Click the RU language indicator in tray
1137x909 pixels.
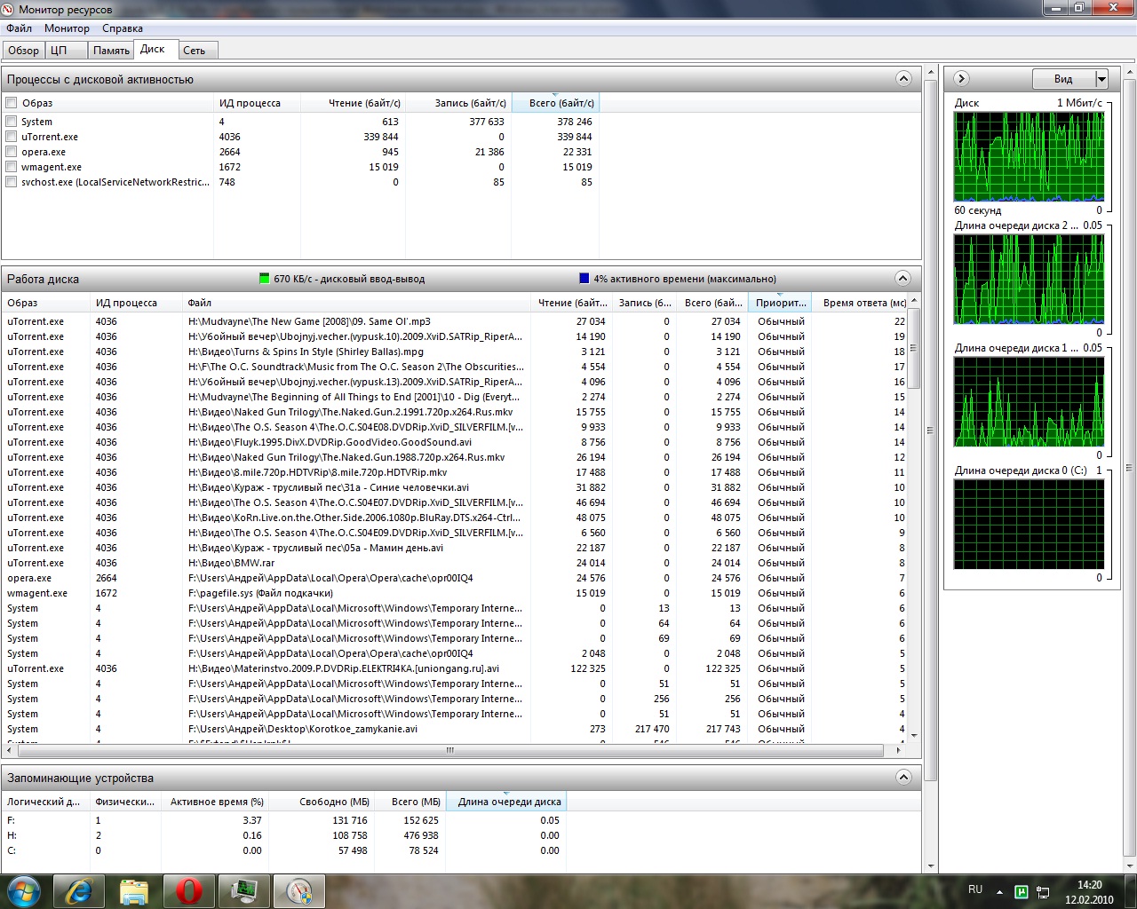tap(975, 889)
